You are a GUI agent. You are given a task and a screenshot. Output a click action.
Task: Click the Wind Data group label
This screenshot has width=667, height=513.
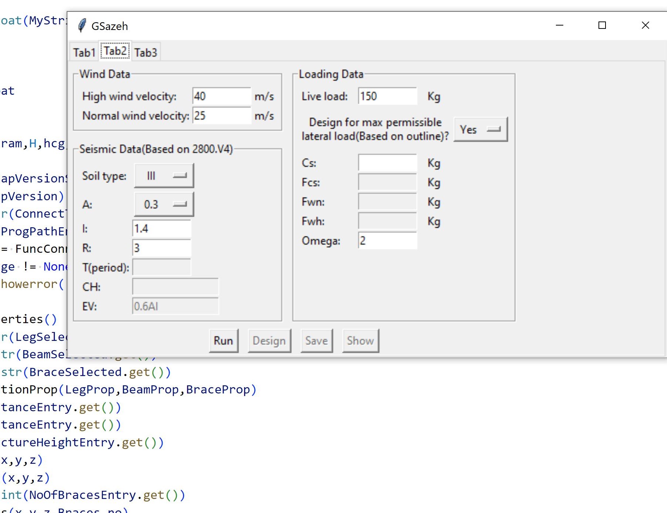tap(105, 74)
